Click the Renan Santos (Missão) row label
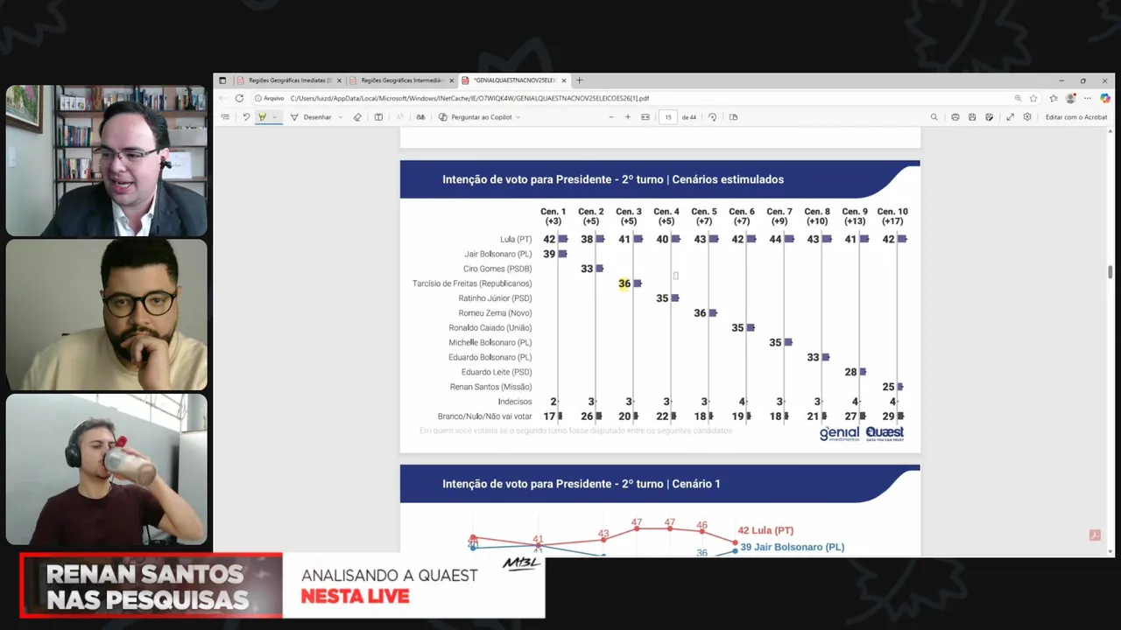The width and height of the screenshot is (1121, 630). (491, 387)
